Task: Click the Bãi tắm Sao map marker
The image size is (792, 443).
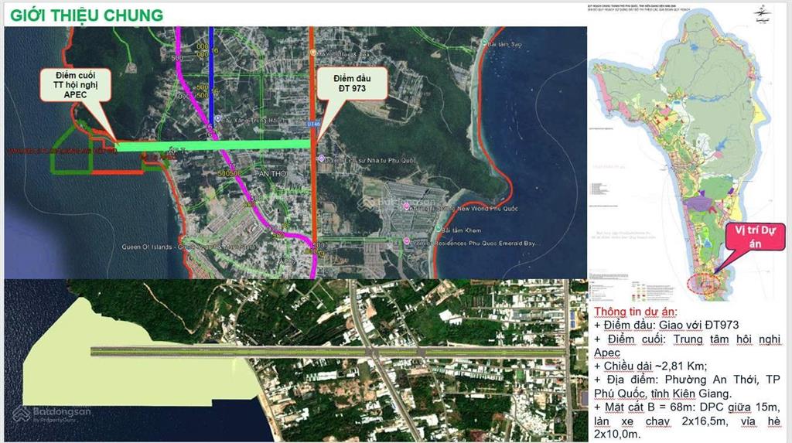Action: 485,43
